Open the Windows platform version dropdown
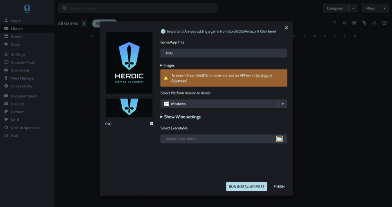The width and height of the screenshot is (392, 207). coord(224,104)
